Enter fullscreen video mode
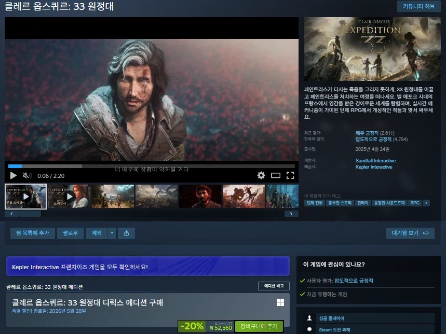 [290, 175]
